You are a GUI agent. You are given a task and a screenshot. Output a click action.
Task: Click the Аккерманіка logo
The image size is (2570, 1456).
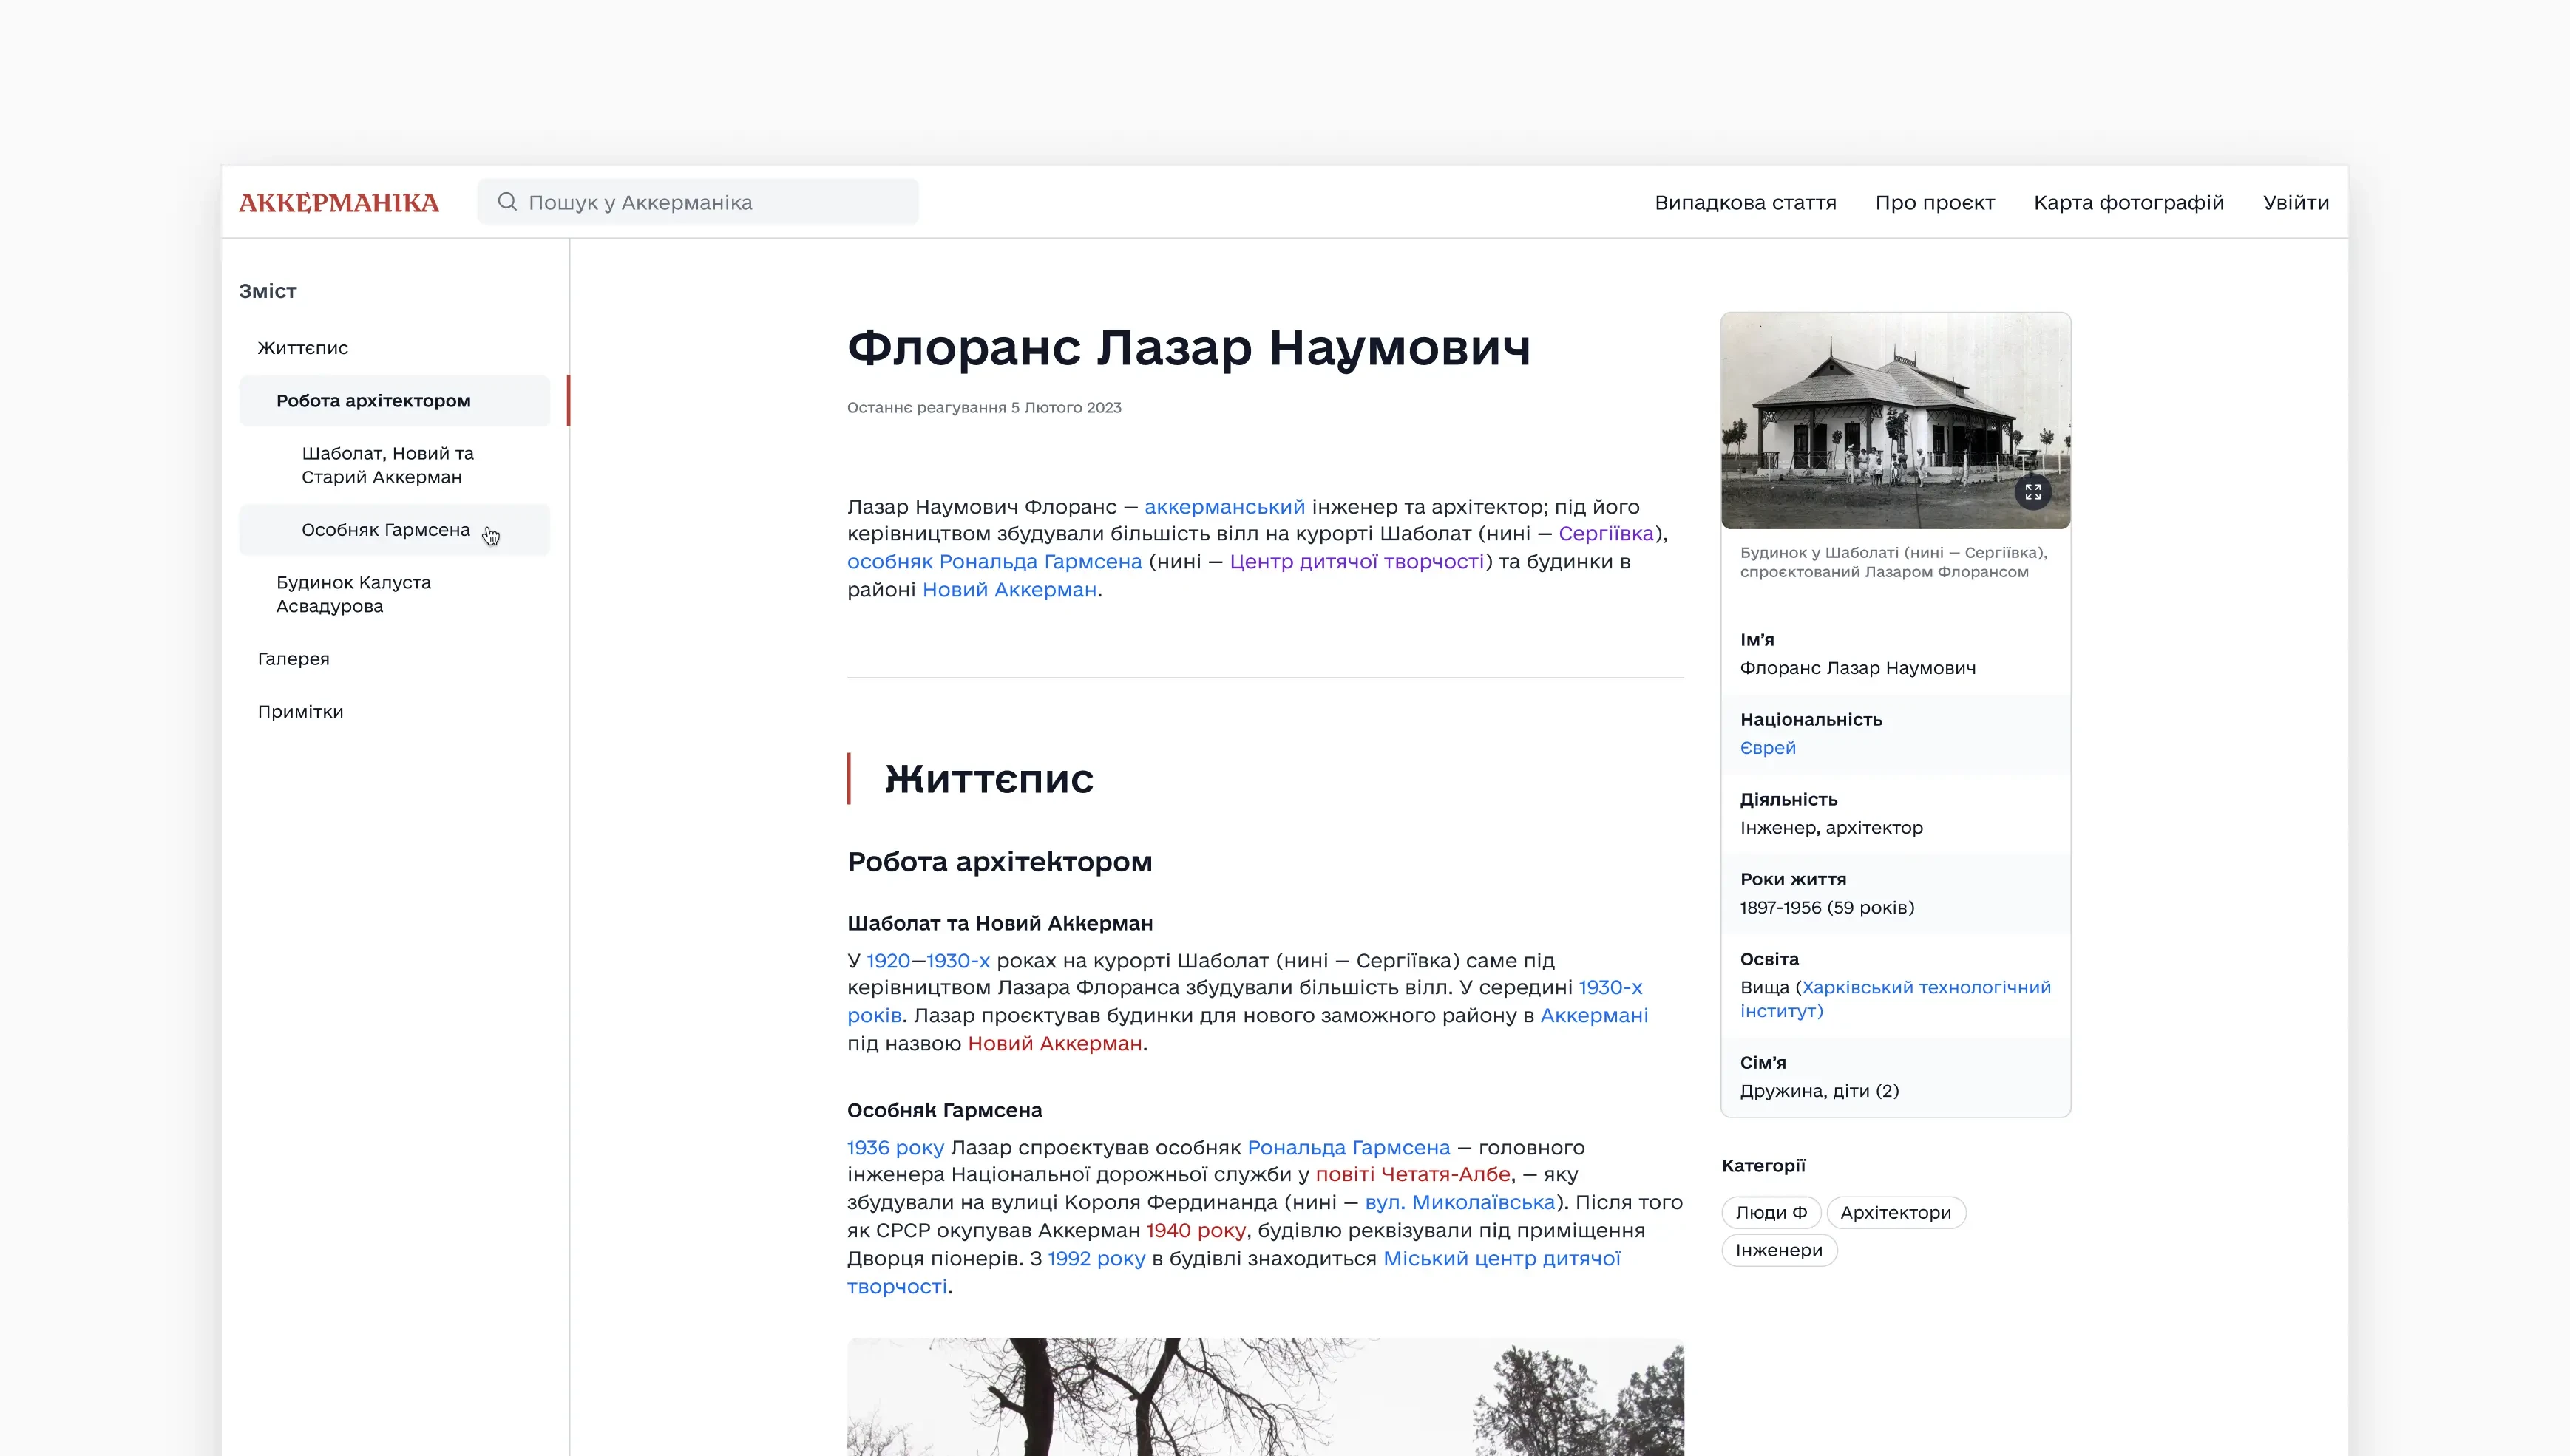pos(338,203)
